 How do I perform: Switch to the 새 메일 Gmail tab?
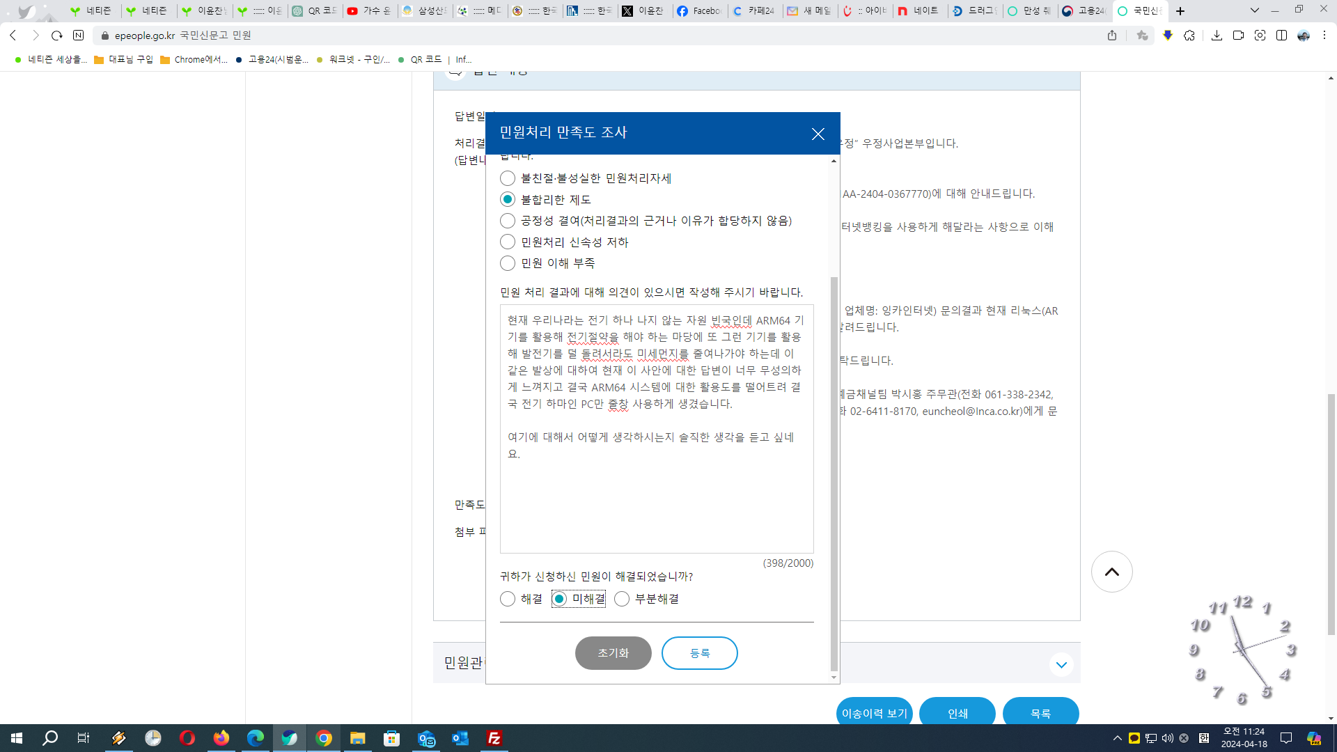pyautogui.click(x=809, y=11)
